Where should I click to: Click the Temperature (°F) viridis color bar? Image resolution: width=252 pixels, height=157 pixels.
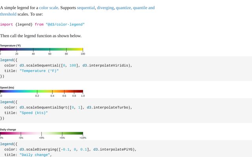pyautogui.click(x=41, y=49)
